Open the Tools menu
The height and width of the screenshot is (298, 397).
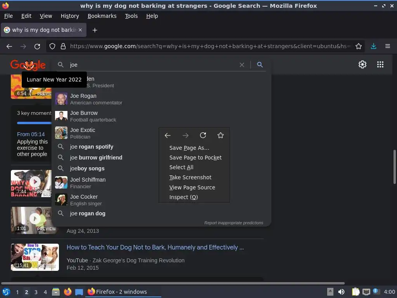coord(131,16)
